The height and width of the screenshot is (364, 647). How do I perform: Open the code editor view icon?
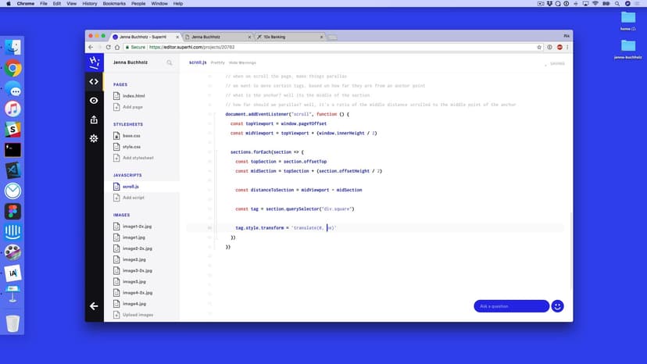click(94, 81)
